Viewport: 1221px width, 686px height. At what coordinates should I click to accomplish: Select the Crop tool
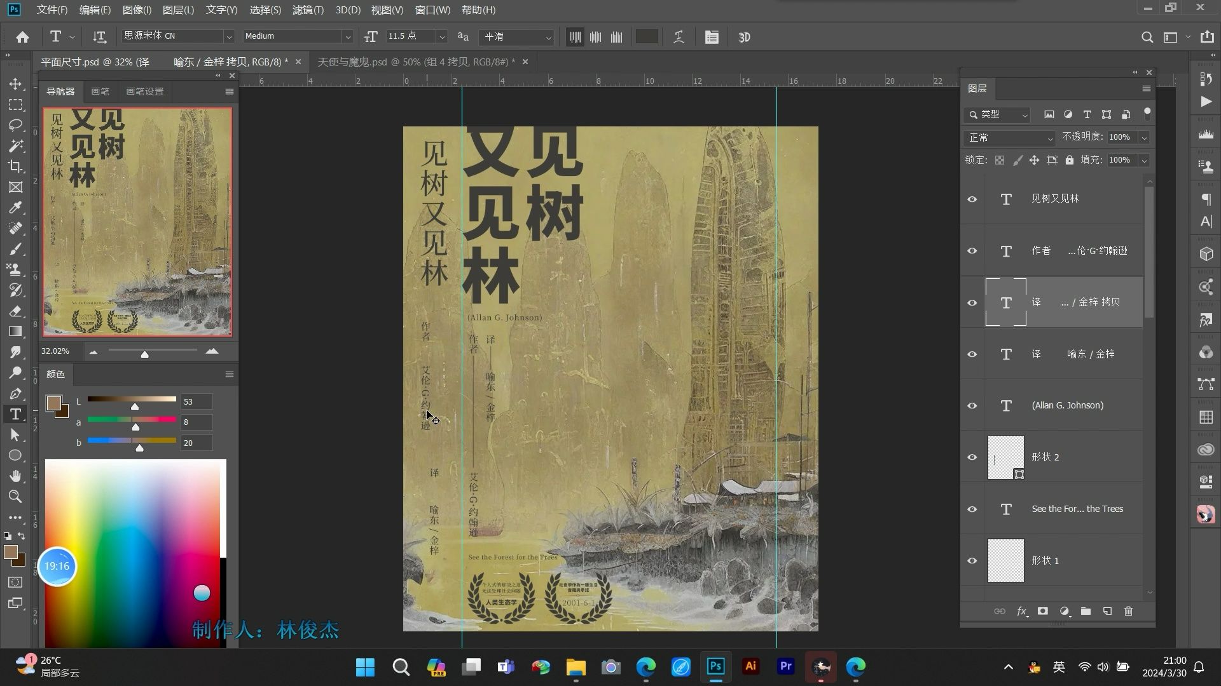[15, 166]
